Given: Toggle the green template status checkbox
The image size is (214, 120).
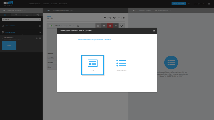Looking at the screenshot, I should (51, 26).
